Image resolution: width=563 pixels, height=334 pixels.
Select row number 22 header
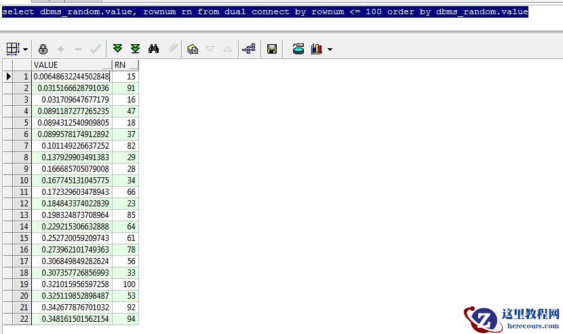click(22, 319)
